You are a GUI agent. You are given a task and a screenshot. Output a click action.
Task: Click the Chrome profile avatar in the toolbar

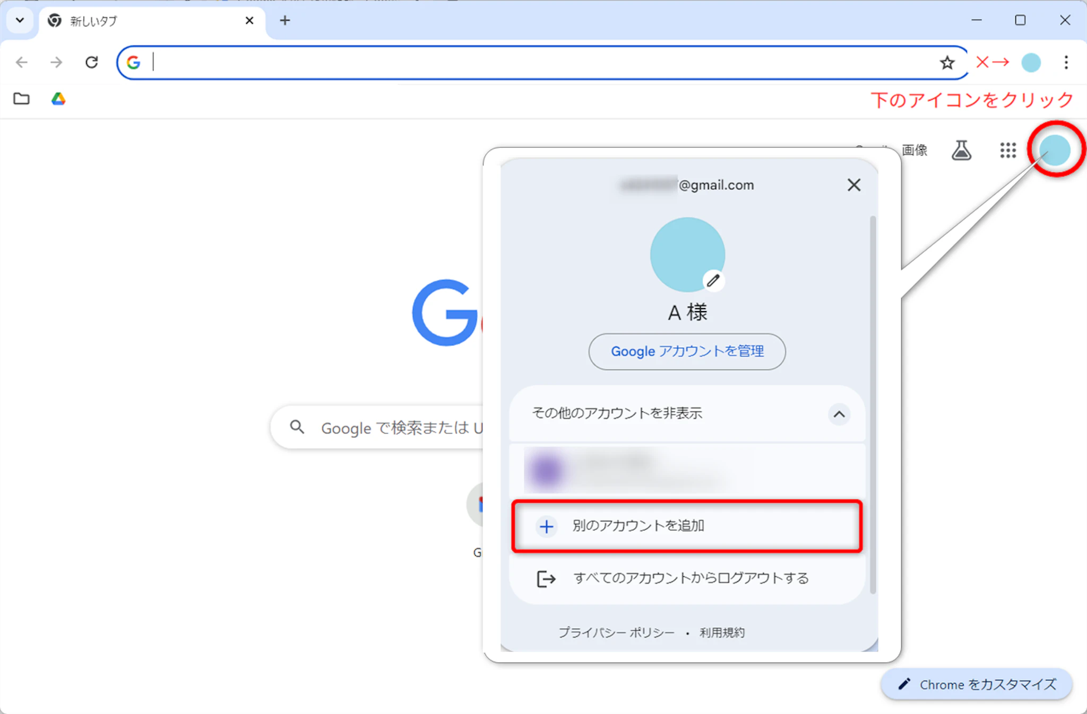point(1031,63)
